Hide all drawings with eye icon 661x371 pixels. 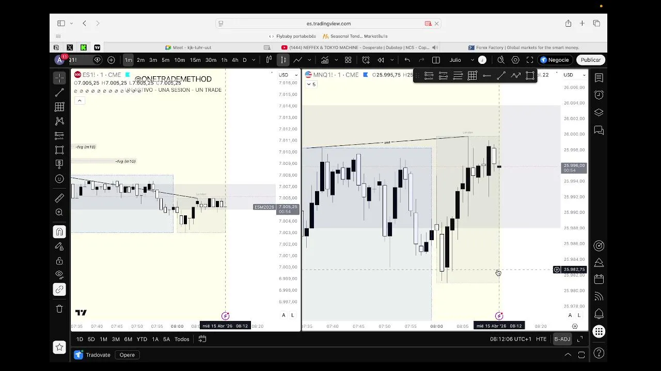(x=59, y=275)
